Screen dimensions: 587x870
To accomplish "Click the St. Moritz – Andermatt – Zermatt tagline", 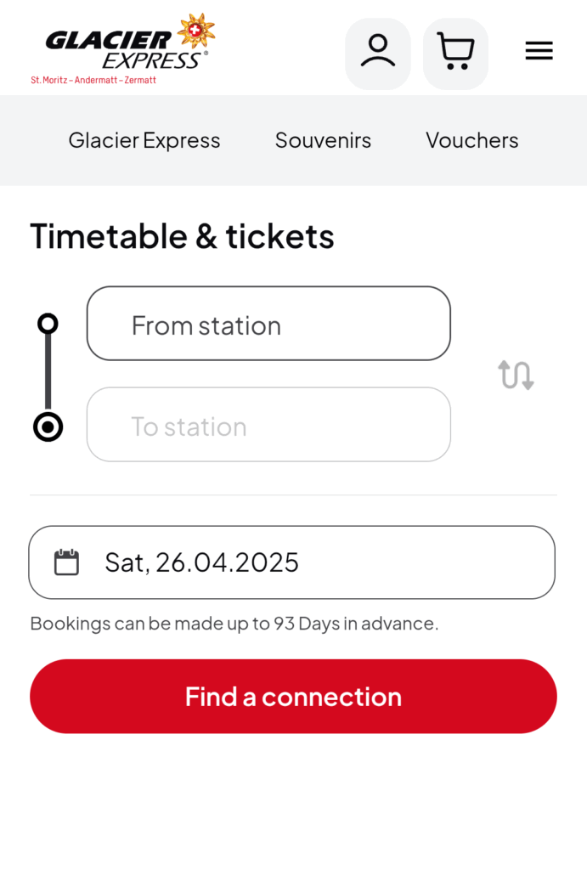I will point(93,80).
